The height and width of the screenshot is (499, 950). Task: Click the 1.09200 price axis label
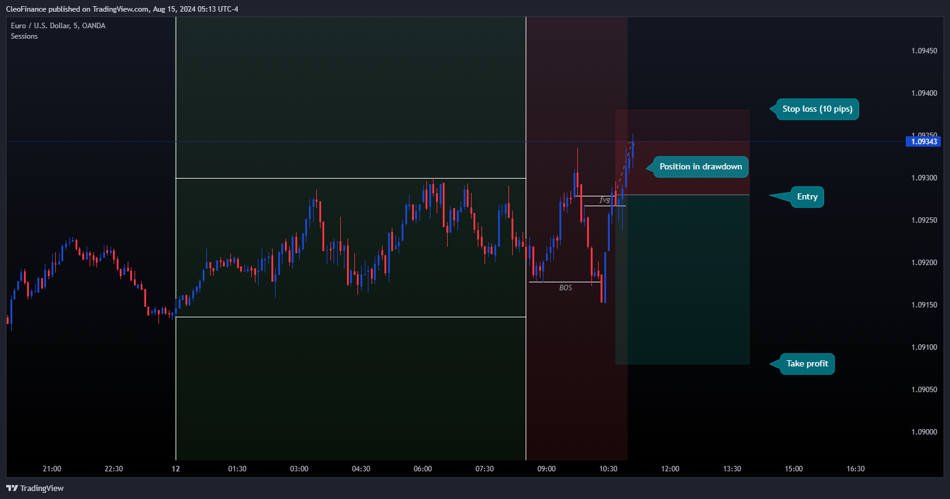924,263
